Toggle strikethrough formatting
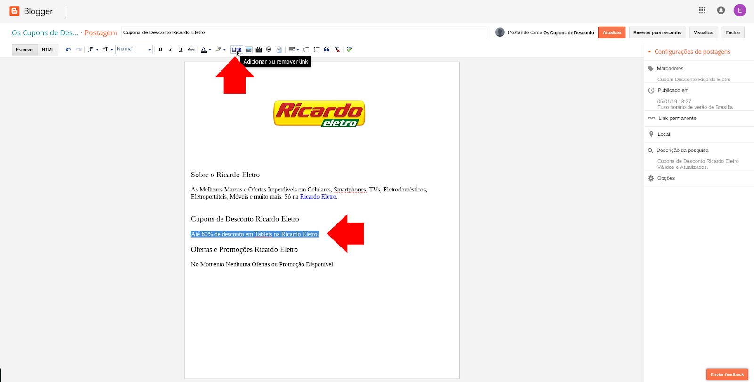This screenshot has height=382, width=754. (191, 49)
